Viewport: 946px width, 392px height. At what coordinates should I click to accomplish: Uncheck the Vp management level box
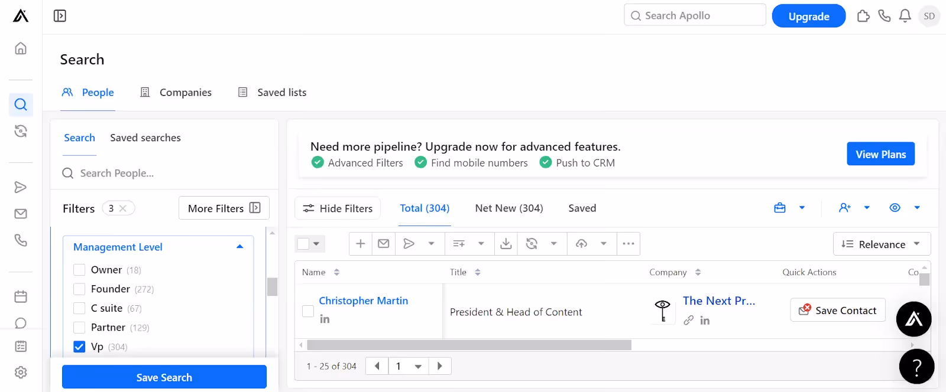coord(79,347)
